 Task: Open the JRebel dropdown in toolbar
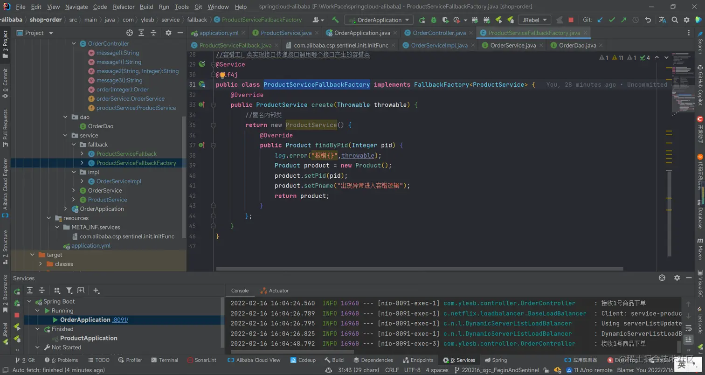[x=534, y=20]
